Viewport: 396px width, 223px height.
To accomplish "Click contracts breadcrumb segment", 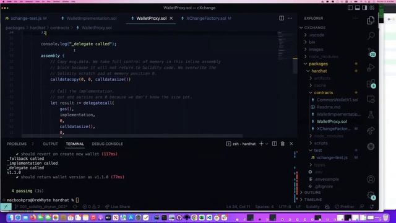I will [x=59, y=27].
